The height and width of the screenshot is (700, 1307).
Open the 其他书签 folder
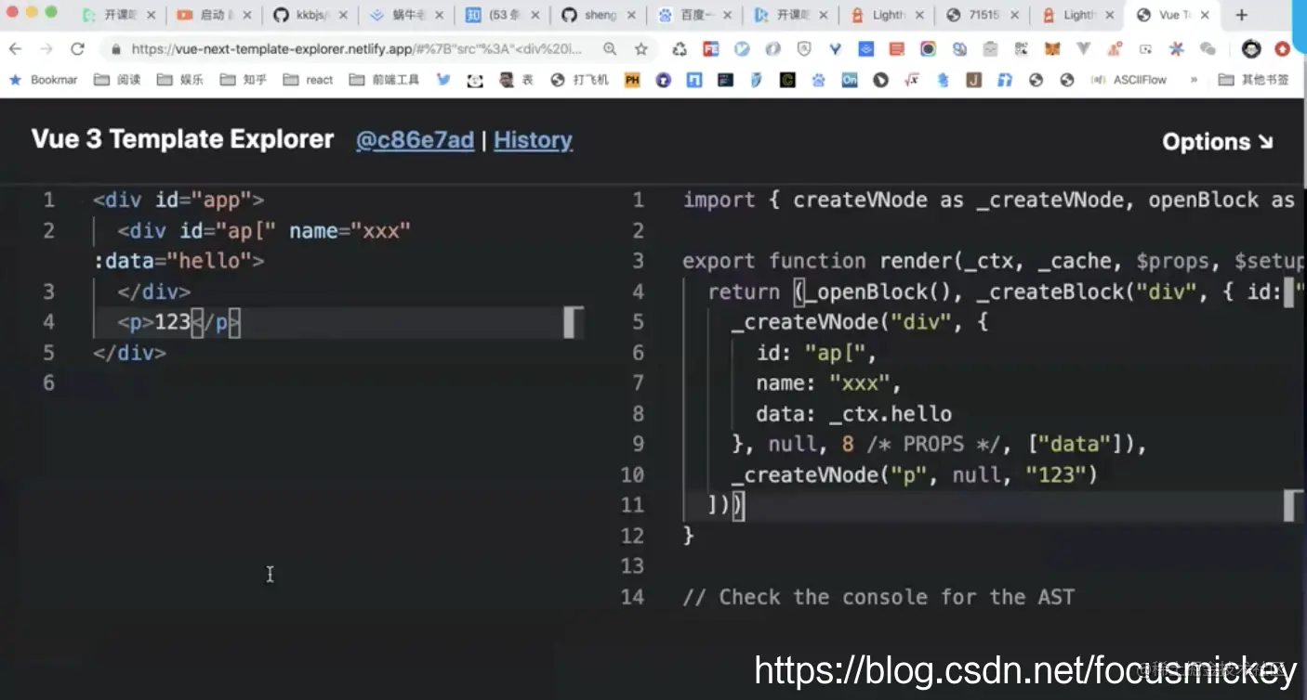point(1255,80)
